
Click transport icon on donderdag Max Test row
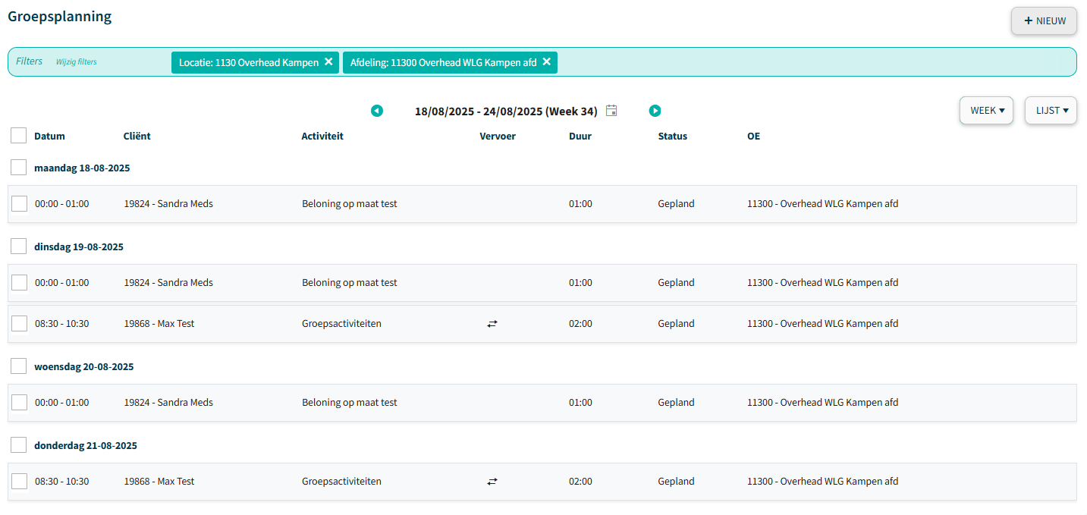tap(492, 482)
